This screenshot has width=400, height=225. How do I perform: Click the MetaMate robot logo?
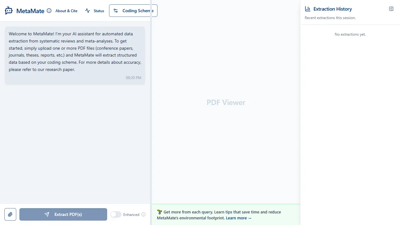click(x=9, y=10)
